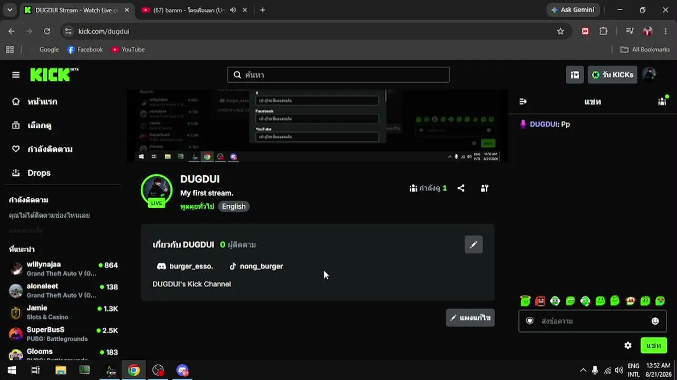Open a new browser tab
Viewport: 677px width, 380px height.
click(x=263, y=10)
